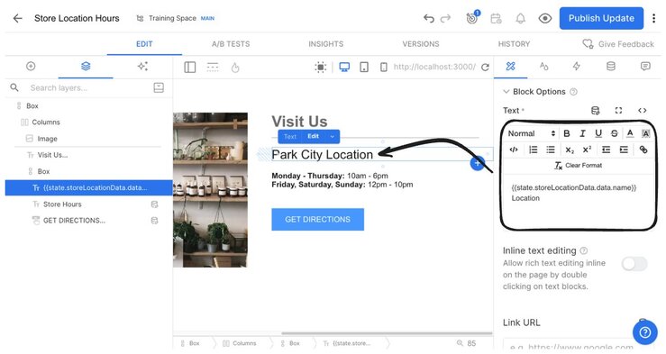Open the schedule calendar icon
Image resolution: width=666 pixels, height=354 pixels.
pos(496,18)
